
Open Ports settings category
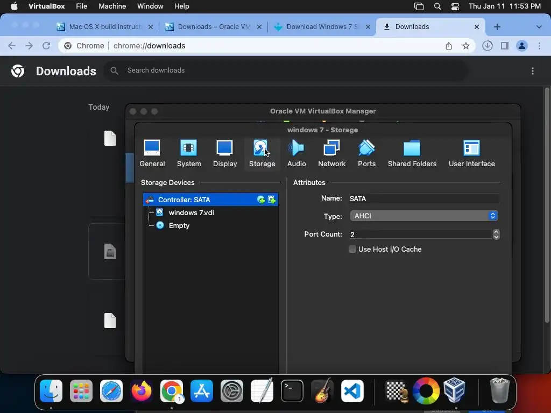pyautogui.click(x=366, y=153)
